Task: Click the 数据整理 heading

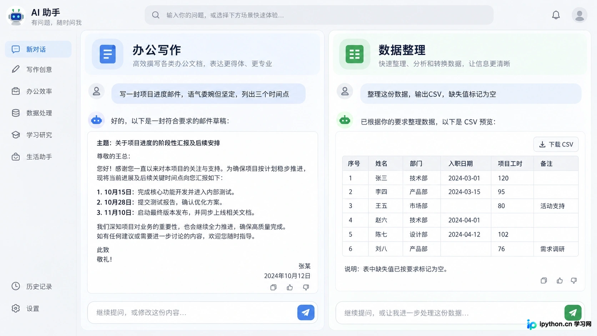Action: [402, 50]
